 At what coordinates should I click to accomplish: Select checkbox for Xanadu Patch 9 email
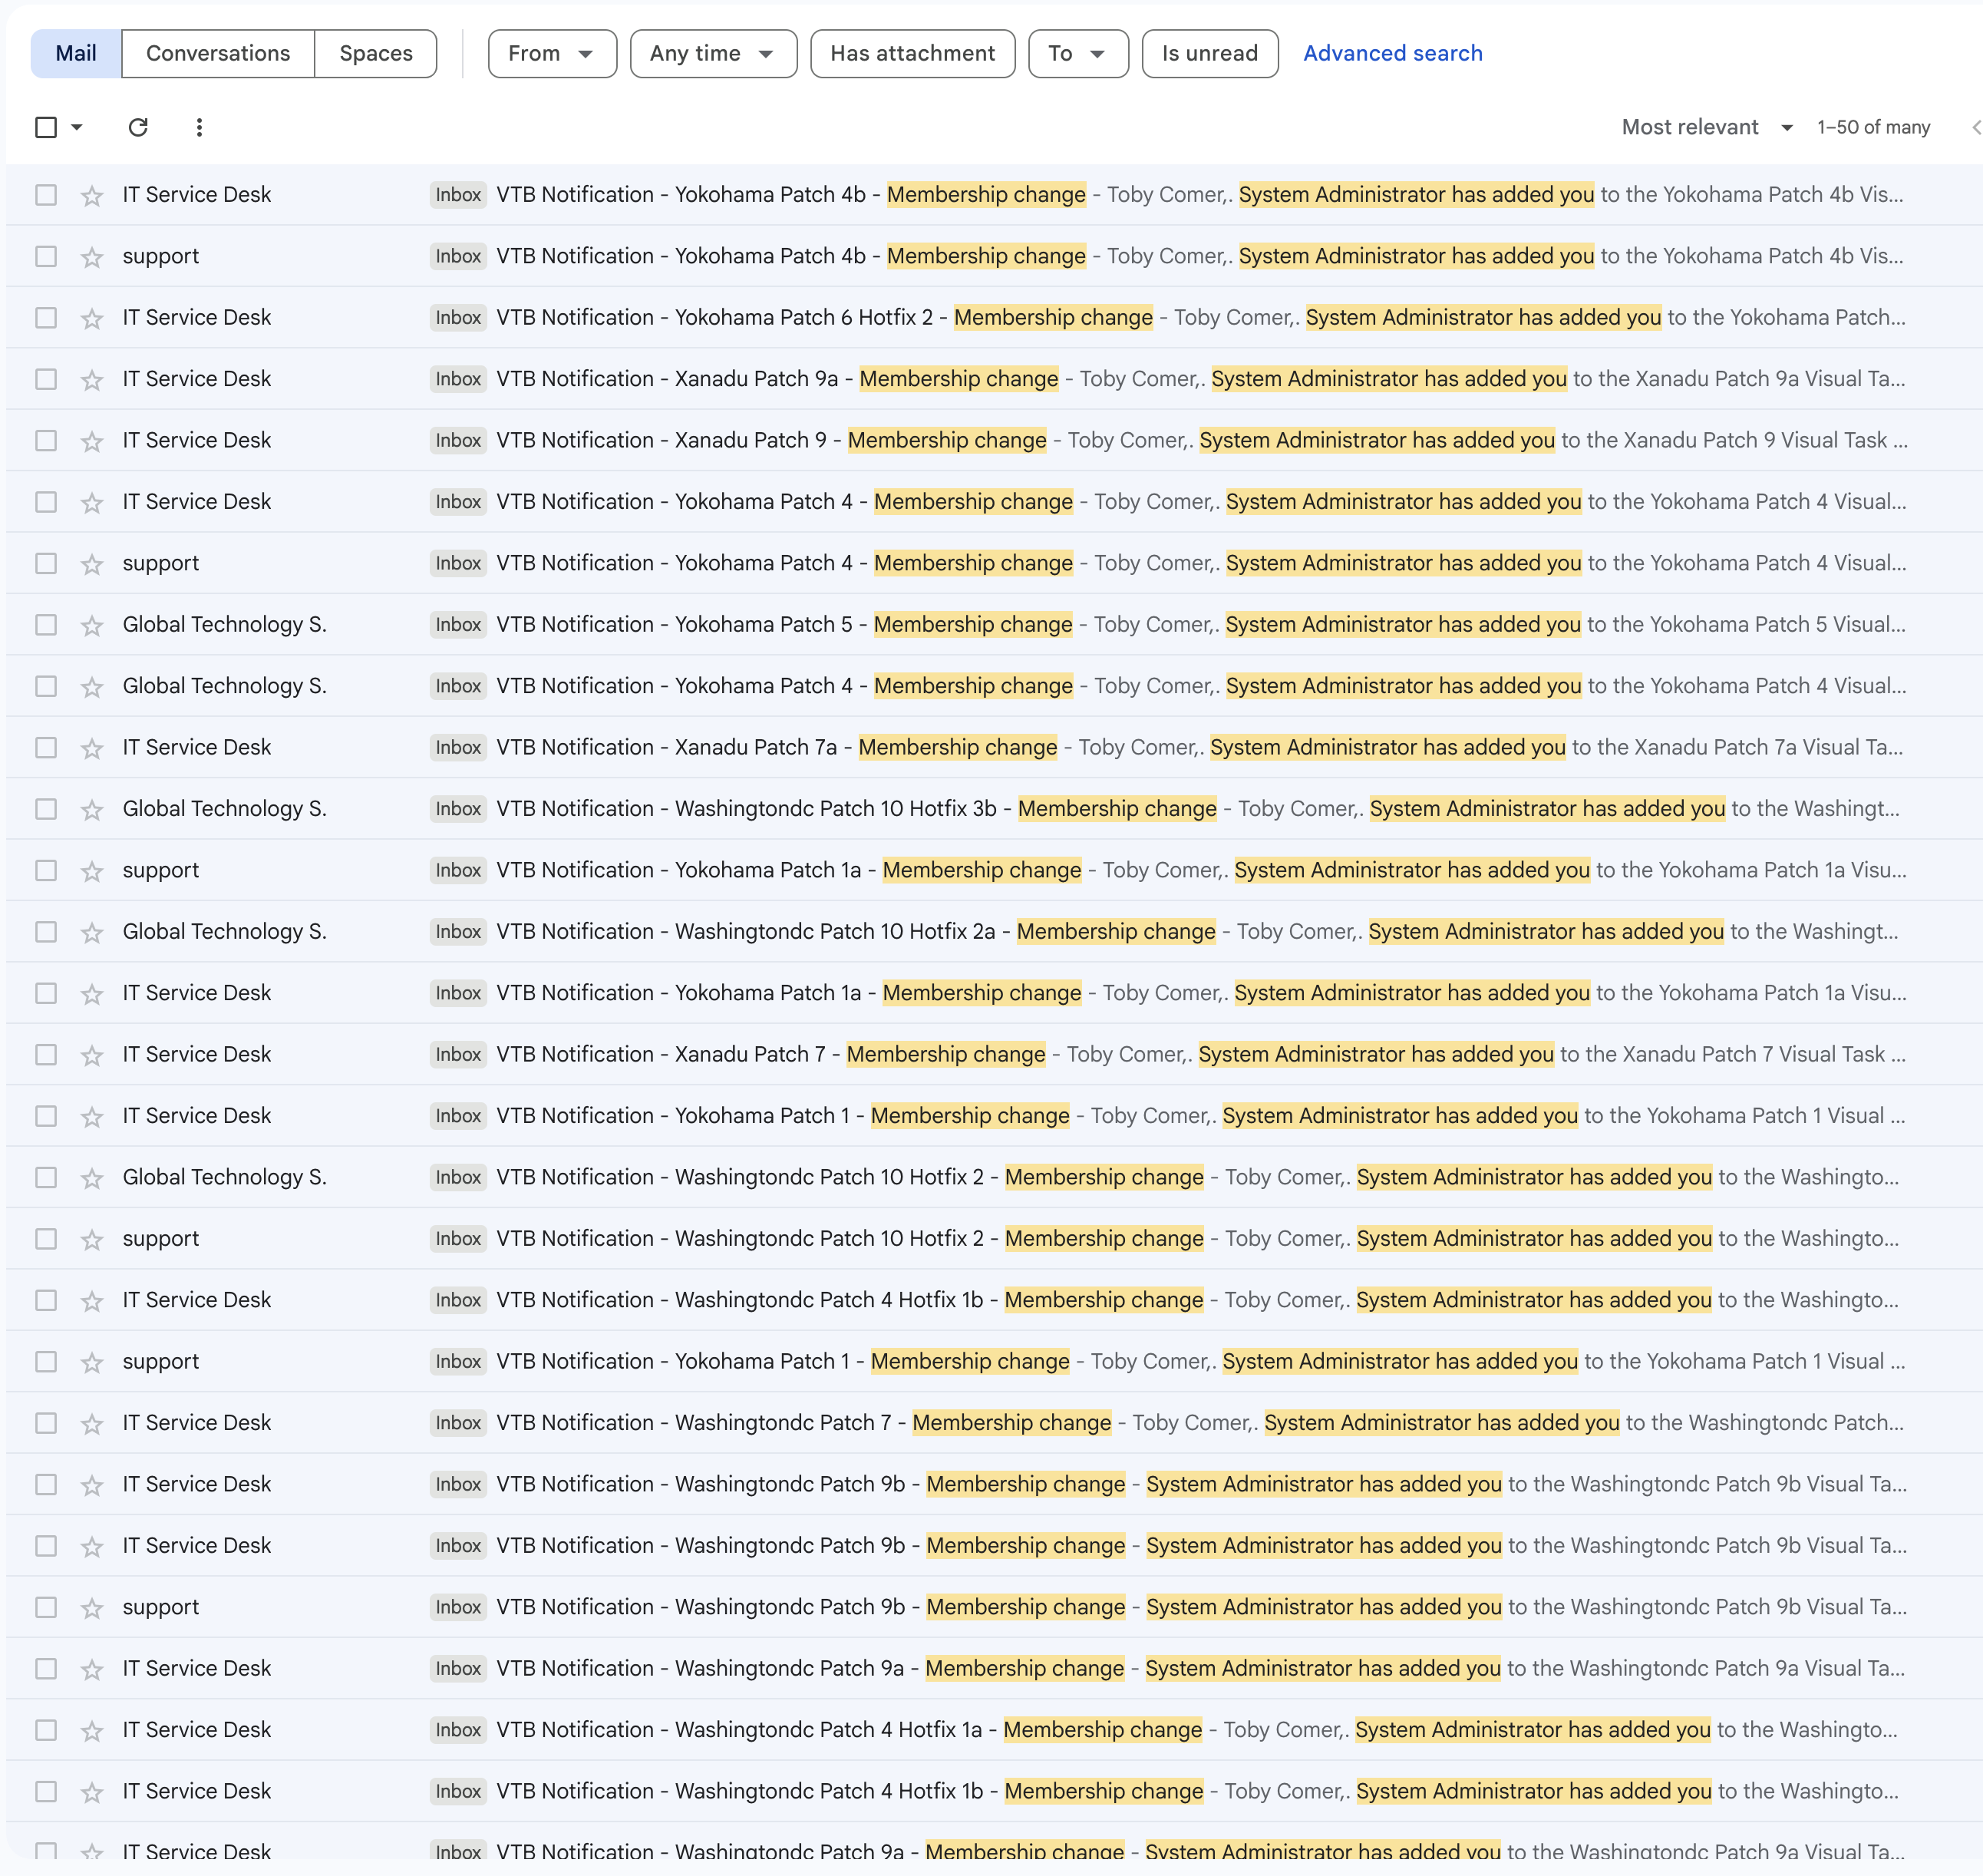click(46, 441)
